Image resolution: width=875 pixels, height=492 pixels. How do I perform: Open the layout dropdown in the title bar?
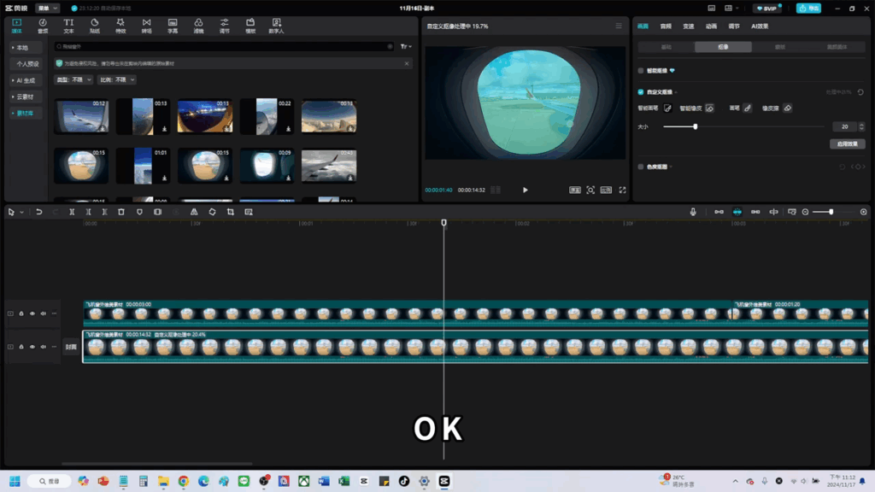click(731, 9)
